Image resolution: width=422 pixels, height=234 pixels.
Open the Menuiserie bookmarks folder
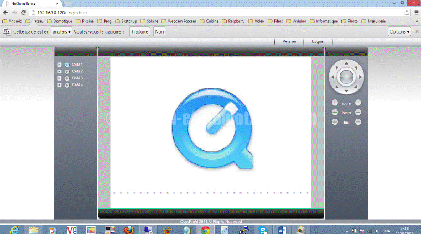click(x=373, y=21)
